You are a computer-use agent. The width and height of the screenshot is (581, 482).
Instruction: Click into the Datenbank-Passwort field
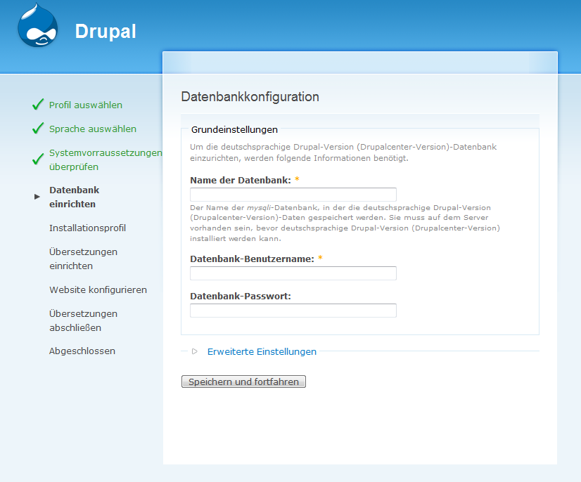tap(293, 311)
